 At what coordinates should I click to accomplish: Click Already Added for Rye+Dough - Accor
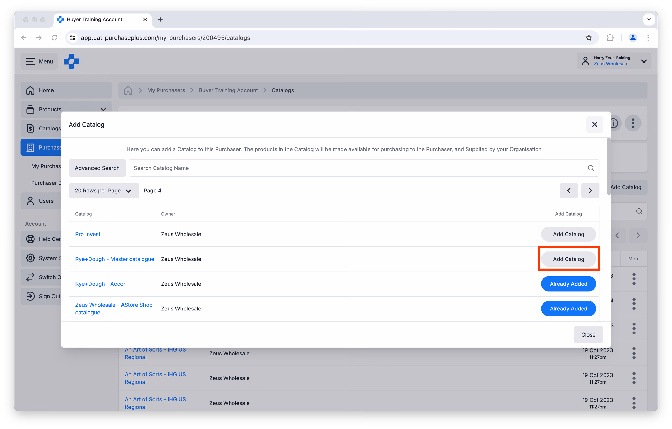click(x=568, y=284)
